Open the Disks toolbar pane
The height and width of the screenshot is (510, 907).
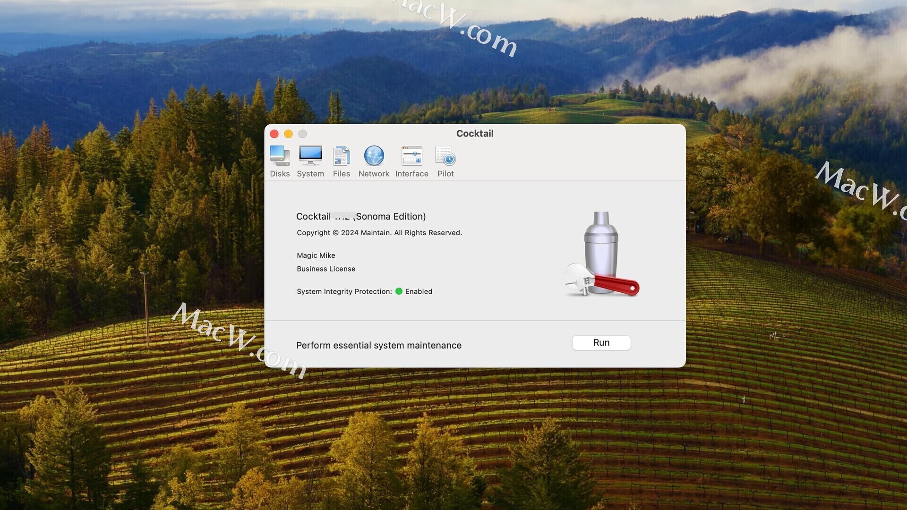tap(280, 161)
